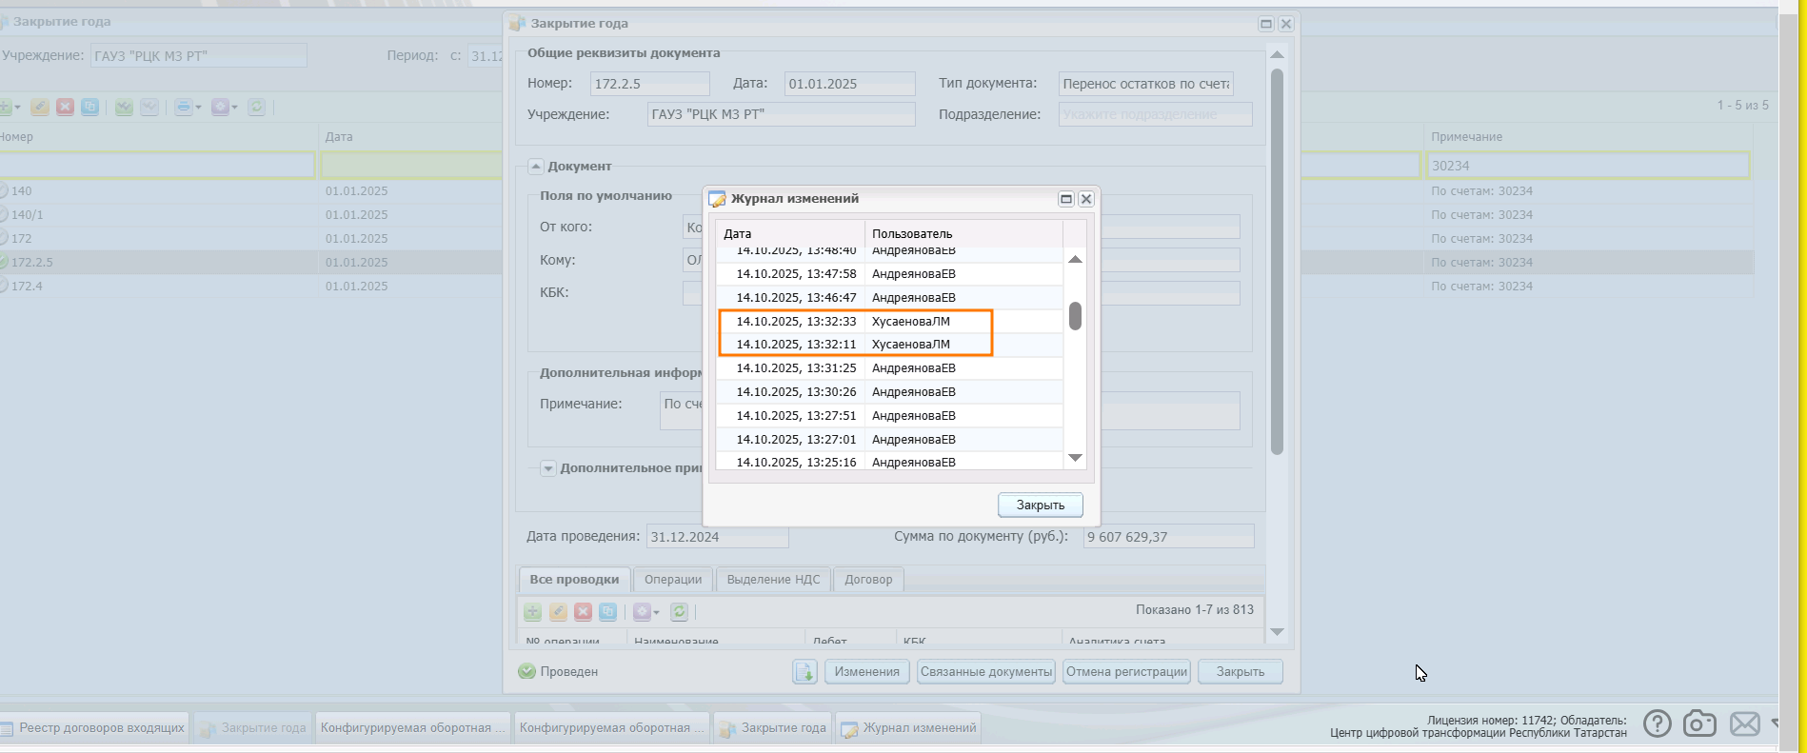Viewport: 1807px width, 753px height.
Task: Click the Номер field showing 172.2.5
Action: click(649, 84)
